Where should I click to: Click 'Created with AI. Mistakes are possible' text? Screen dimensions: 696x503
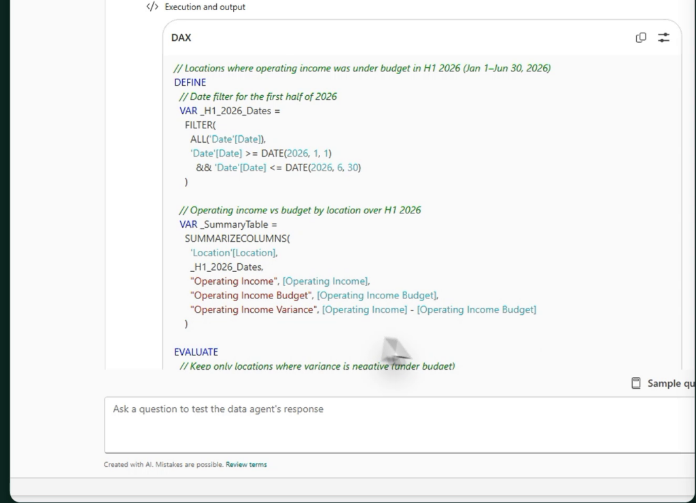pyautogui.click(x=163, y=465)
